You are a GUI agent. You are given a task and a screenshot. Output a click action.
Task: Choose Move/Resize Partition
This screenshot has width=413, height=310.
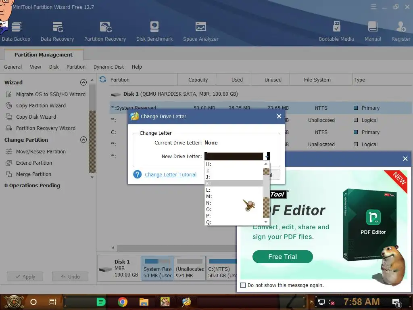click(x=35, y=152)
